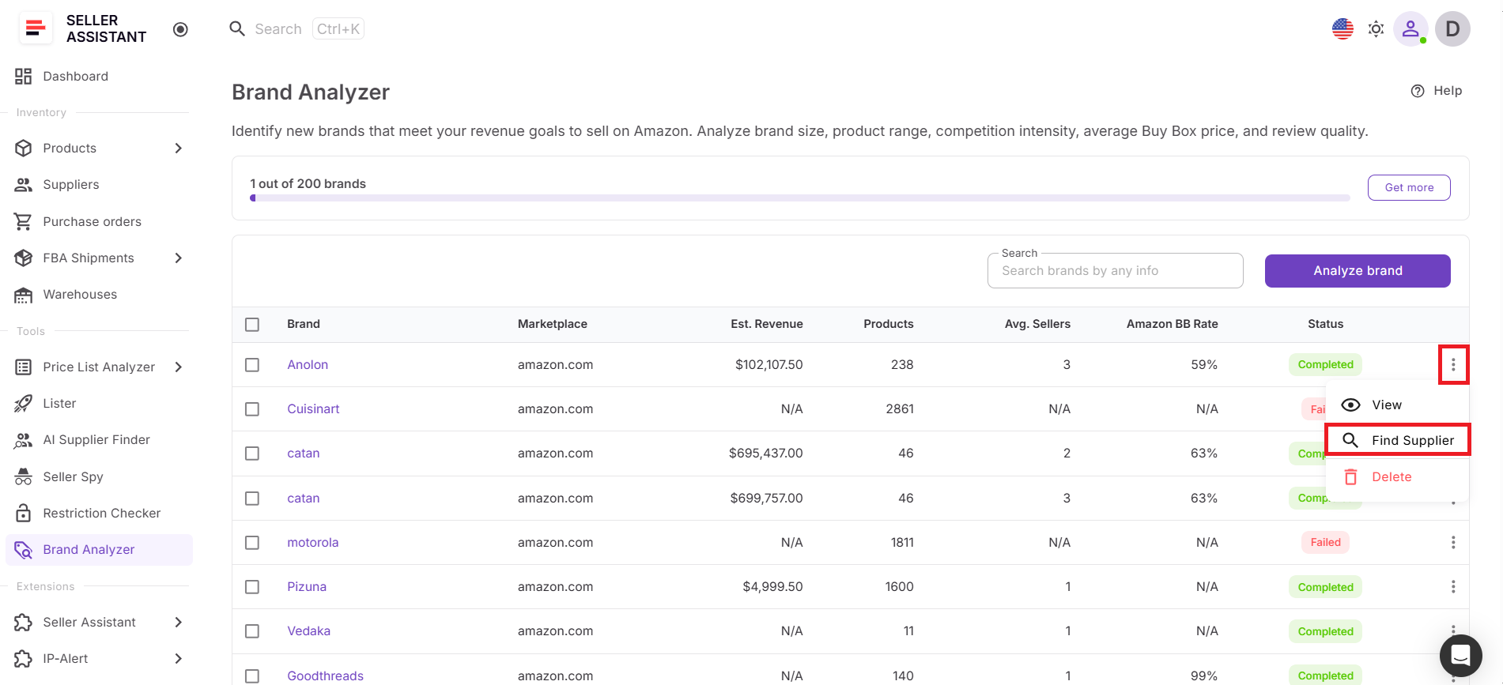
Task: Sort by the Products column header
Action: (889, 325)
